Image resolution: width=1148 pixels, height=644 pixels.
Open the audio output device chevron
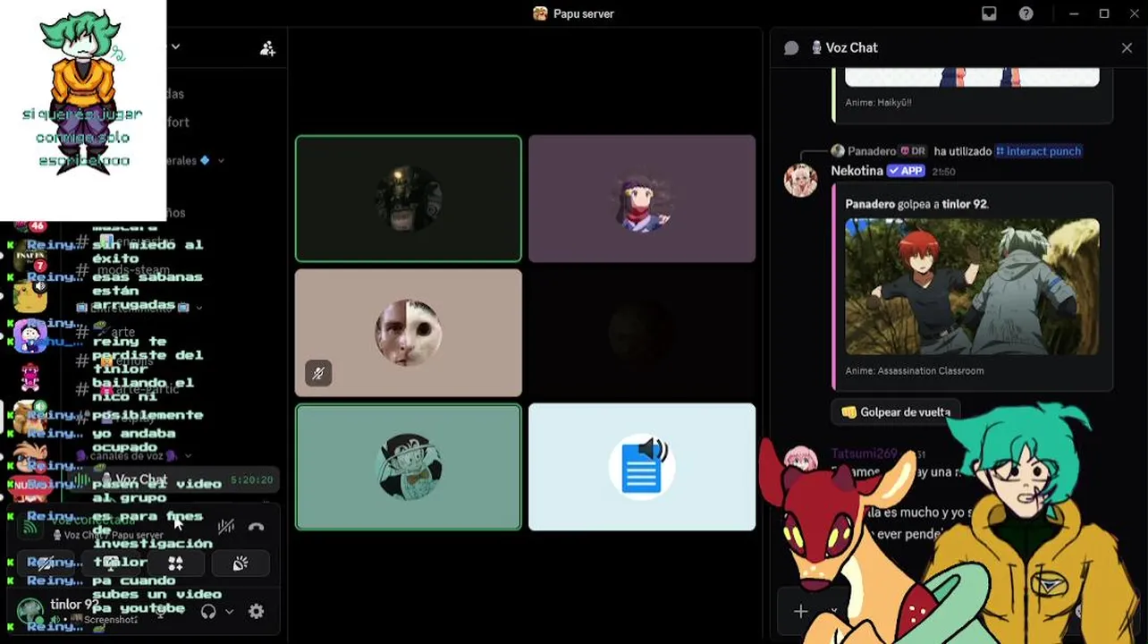click(x=229, y=612)
